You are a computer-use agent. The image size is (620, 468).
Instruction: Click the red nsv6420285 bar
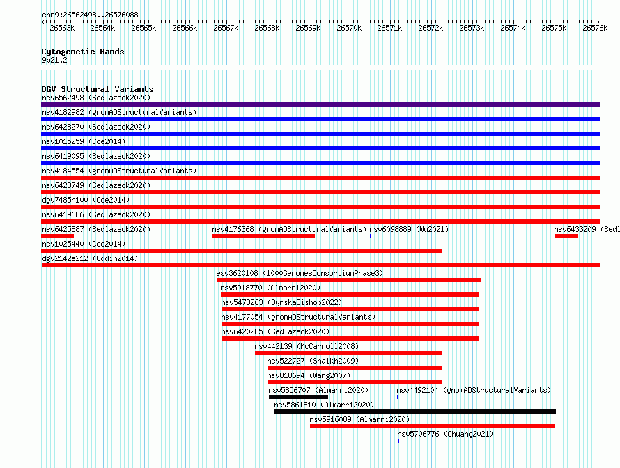coord(350,338)
